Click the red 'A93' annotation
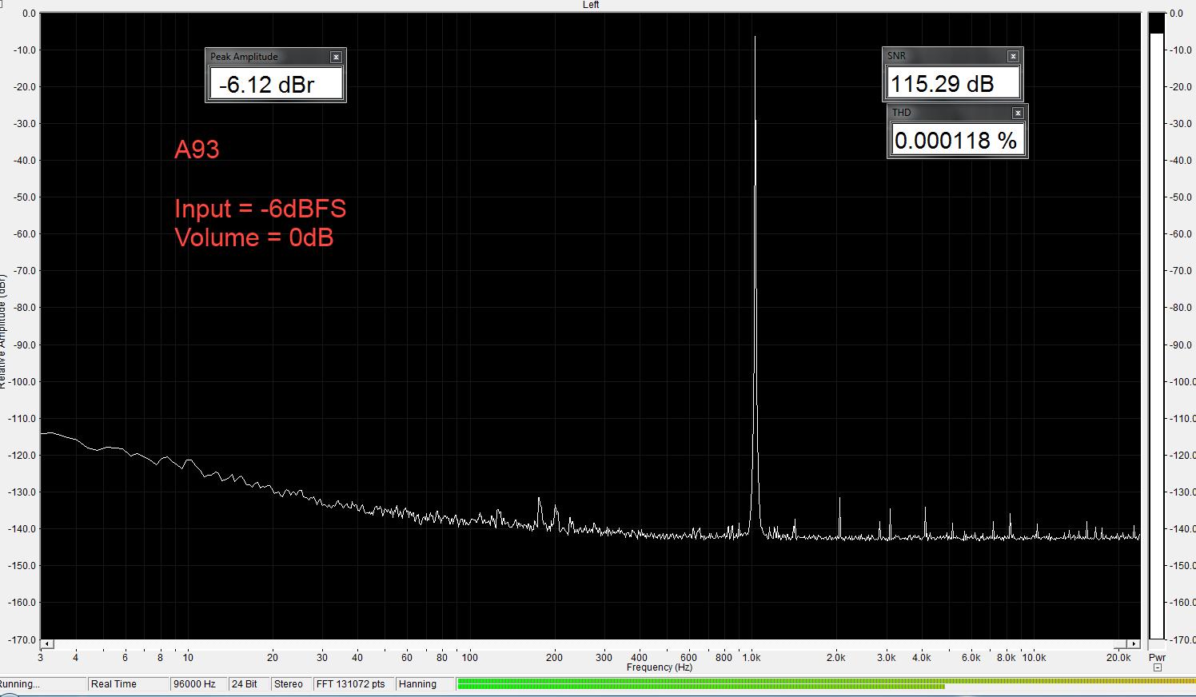This screenshot has width=1196, height=697. point(197,149)
